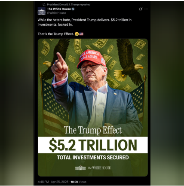The height and width of the screenshot is (186, 184).
Task: Click the '10.9K Views' count
Action: (x=78, y=182)
